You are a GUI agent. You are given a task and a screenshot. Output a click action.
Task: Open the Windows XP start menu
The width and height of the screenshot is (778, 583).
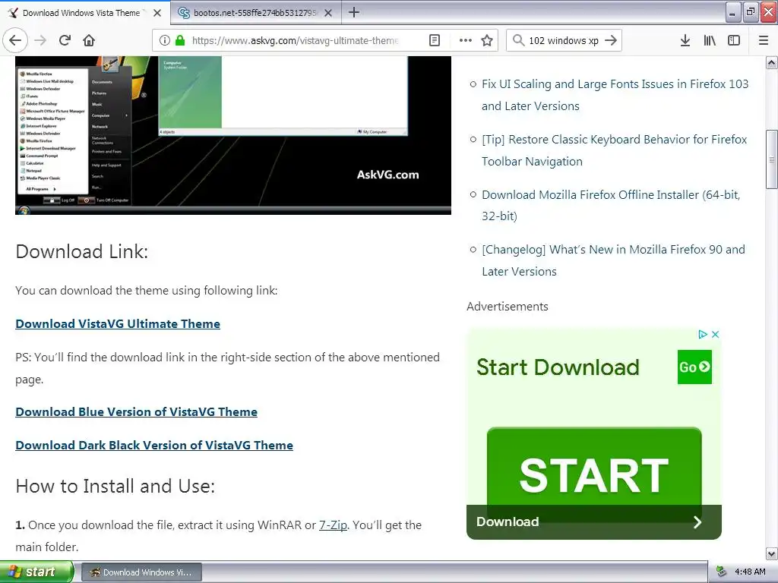36,572
